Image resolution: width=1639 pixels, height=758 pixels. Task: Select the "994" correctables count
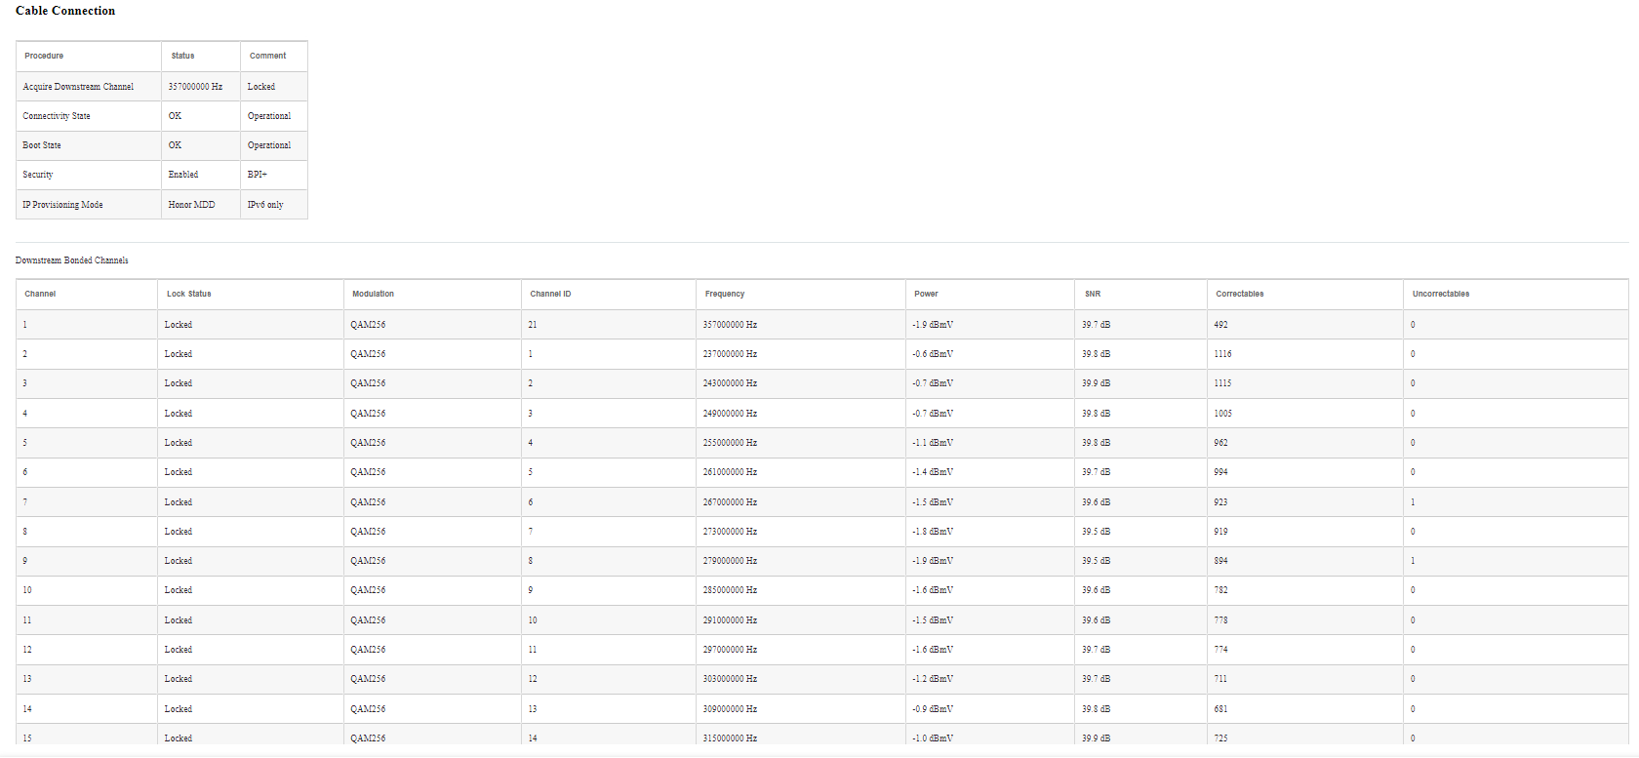[x=1220, y=472]
